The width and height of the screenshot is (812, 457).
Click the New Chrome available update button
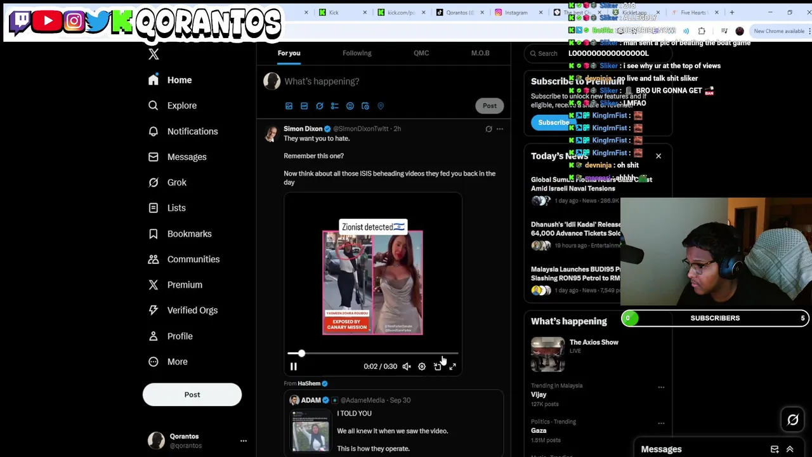pyautogui.click(x=780, y=31)
